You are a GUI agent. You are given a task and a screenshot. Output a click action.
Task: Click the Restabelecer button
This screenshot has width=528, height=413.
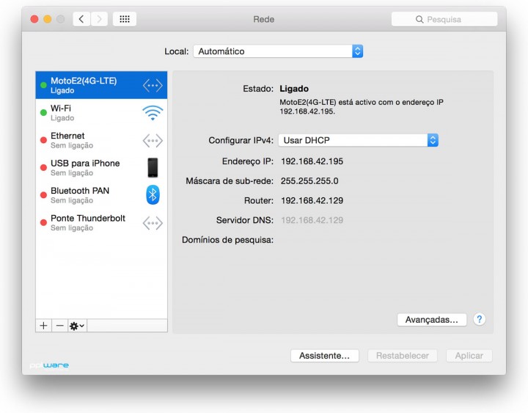[403, 356]
